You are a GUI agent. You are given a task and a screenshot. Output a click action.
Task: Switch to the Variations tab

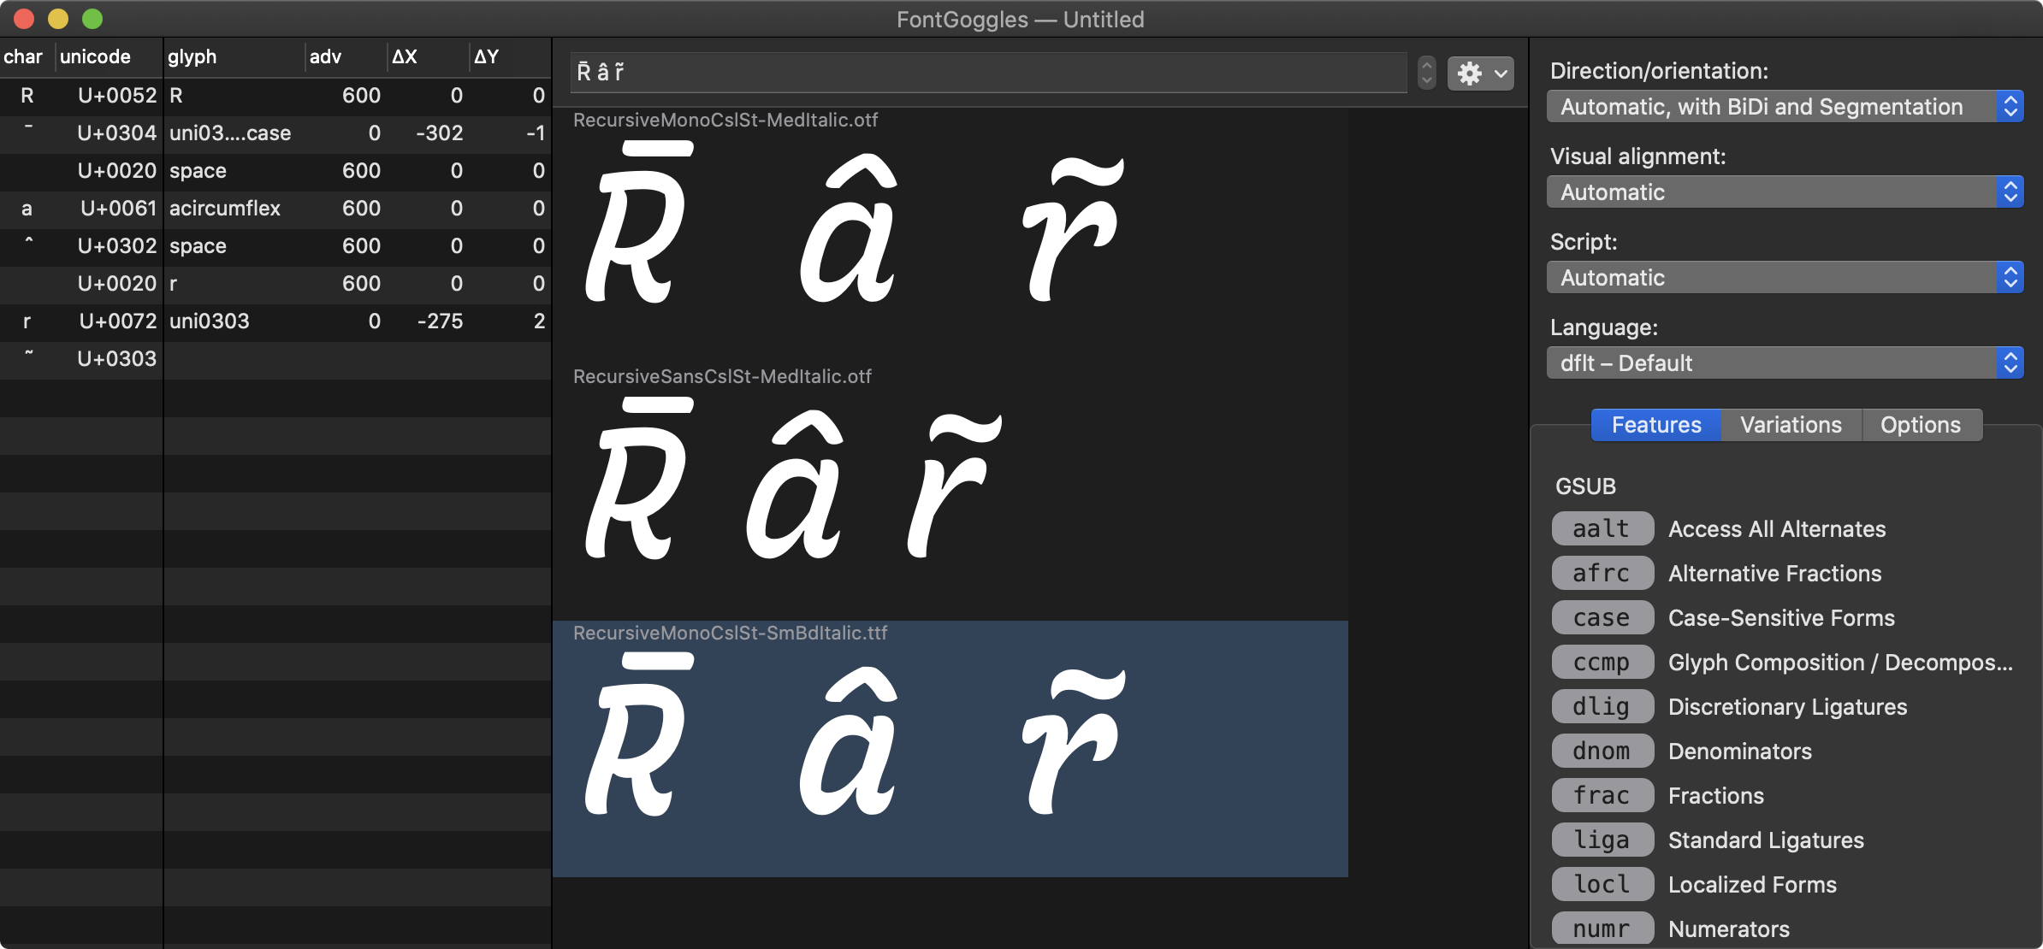tap(1791, 425)
